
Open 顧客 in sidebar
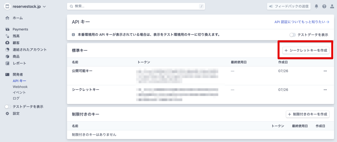(16, 43)
